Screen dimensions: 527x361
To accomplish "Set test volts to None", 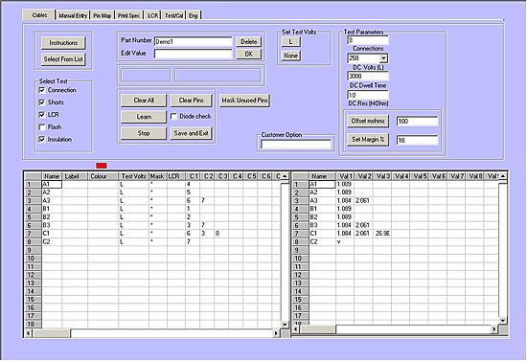I will (x=290, y=56).
